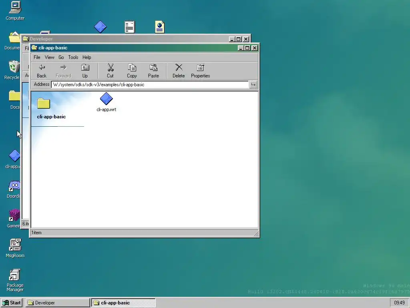Click the address bar path field
Viewport: 410px width, 308px height.
[150, 85]
